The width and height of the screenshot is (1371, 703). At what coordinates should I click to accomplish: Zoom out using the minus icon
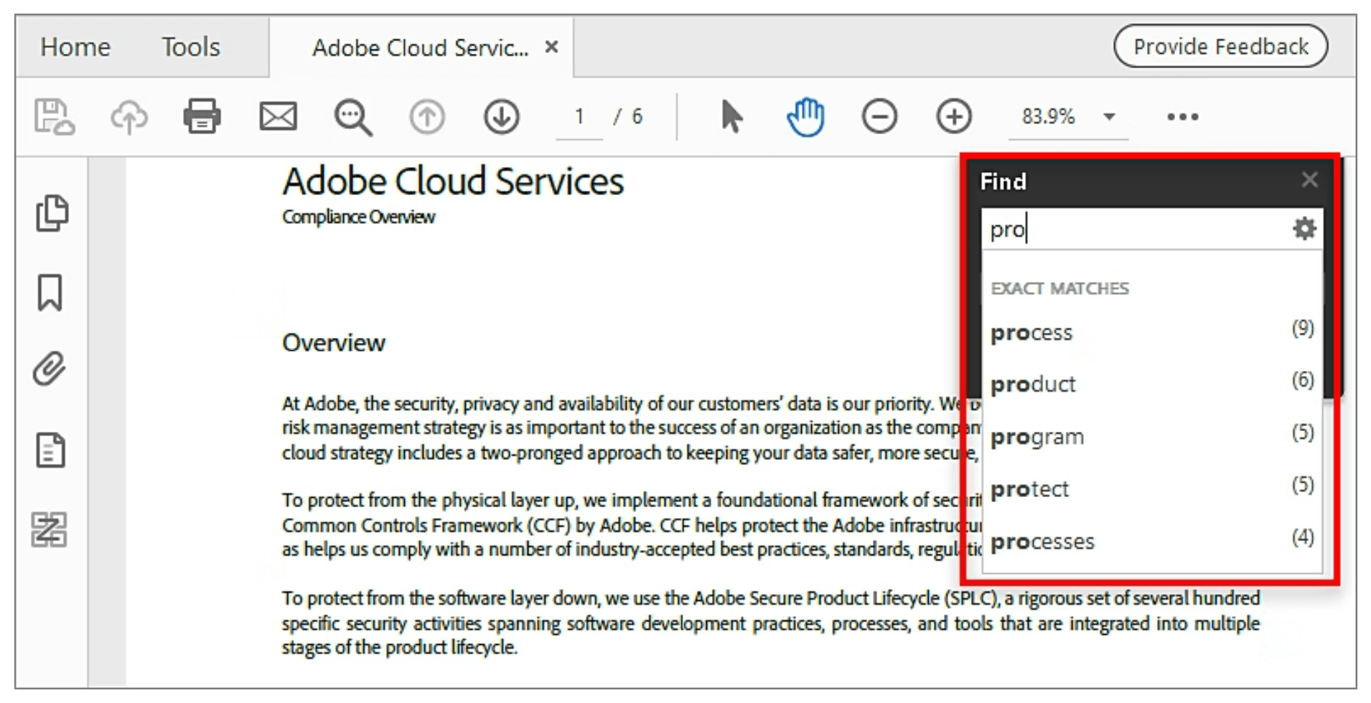[881, 115]
